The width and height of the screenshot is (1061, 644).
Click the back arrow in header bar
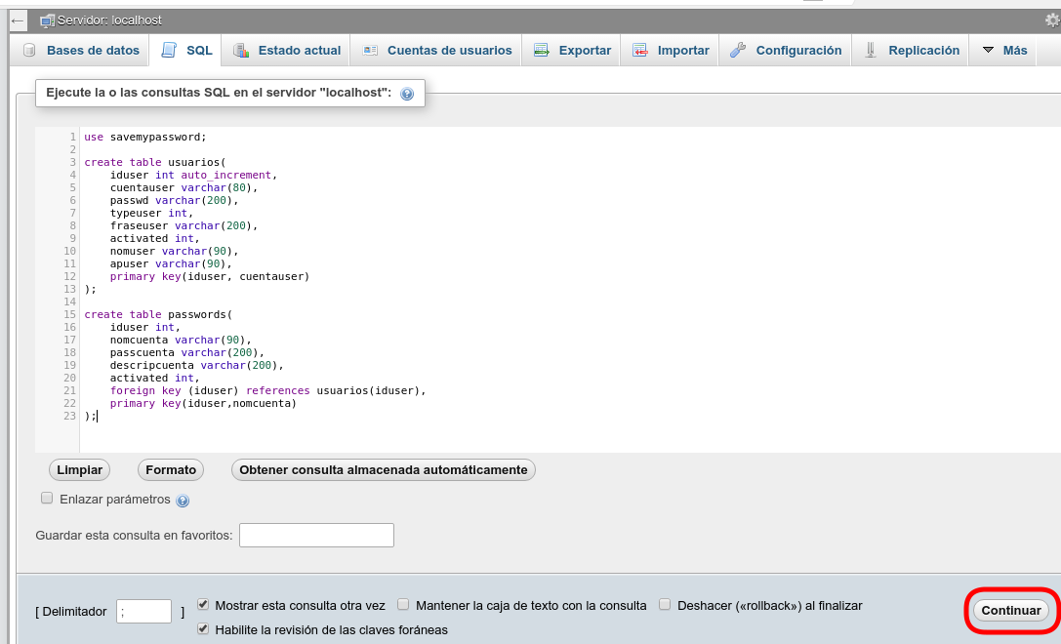(x=18, y=20)
